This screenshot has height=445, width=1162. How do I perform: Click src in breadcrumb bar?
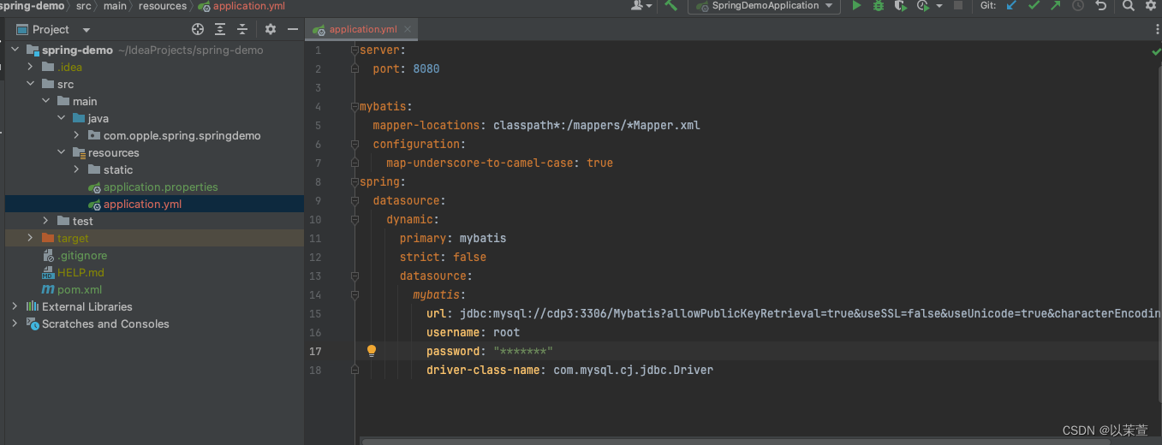click(x=83, y=6)
